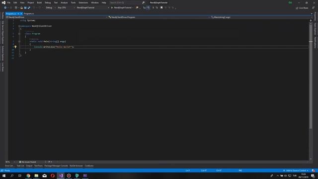318x179 pixels.
Task: Open the Output tab
Action: (29, 166)
